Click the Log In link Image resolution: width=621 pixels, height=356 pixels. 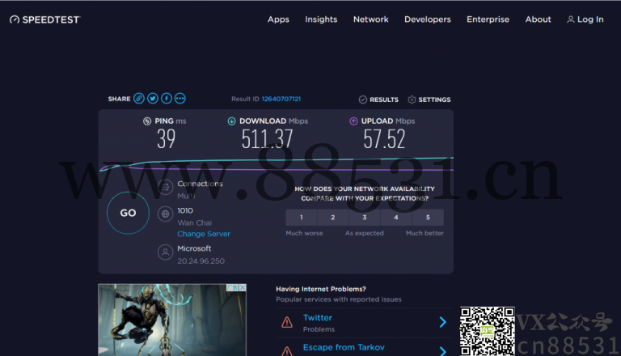coord(585,19)
